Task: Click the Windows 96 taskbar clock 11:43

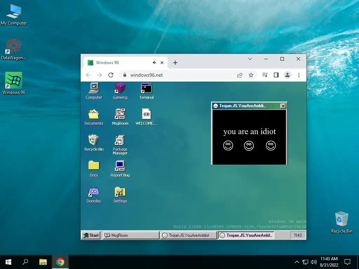Action: coord(298,235)
